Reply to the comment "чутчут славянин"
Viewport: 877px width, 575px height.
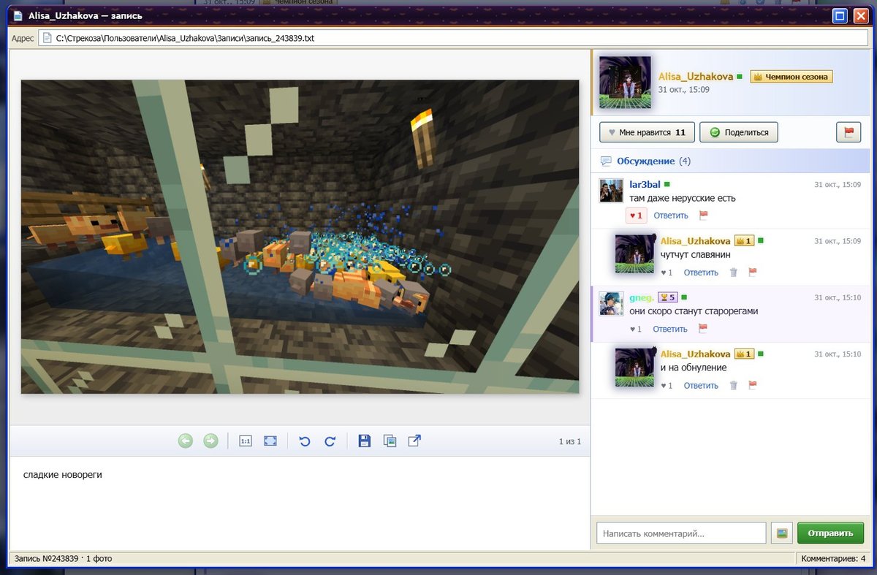(x=701, y=273)
